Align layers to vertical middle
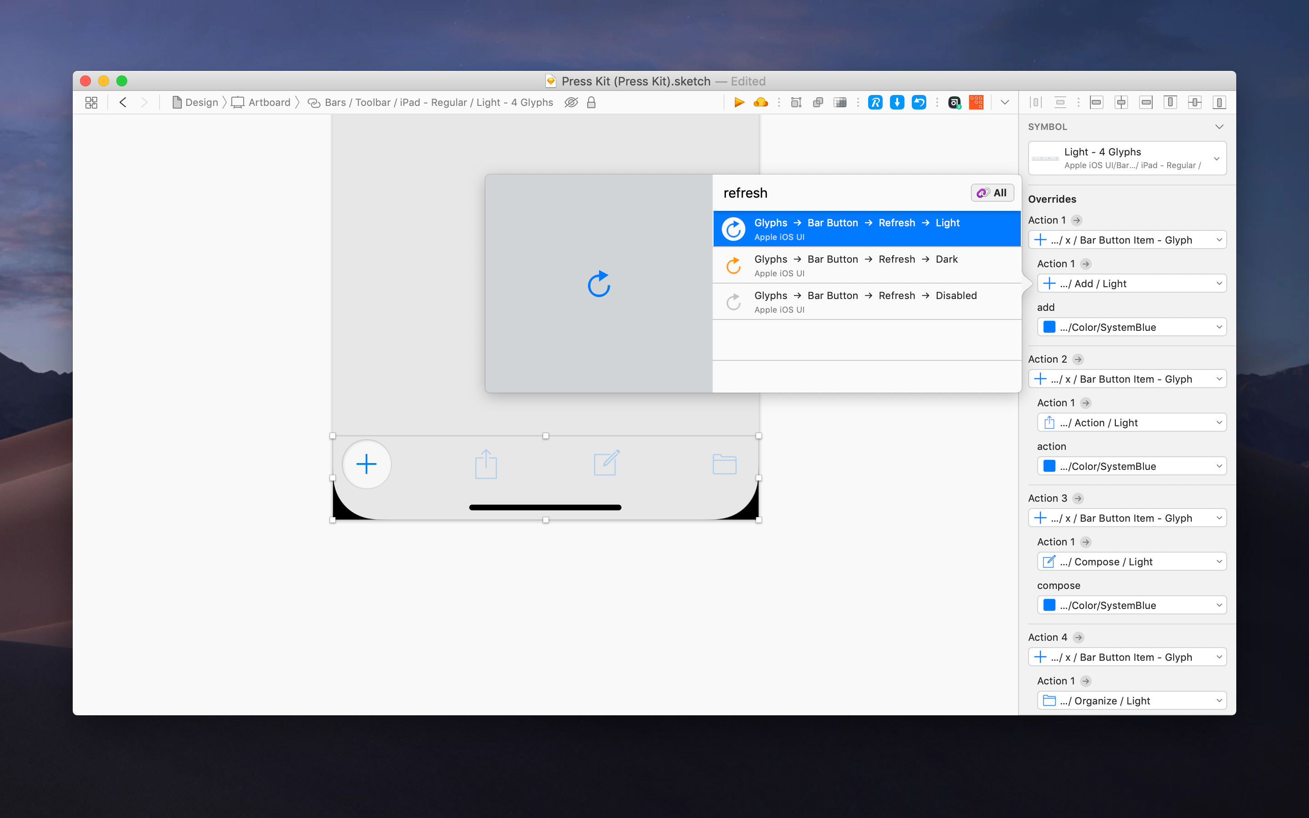The width and height of the screenshot is (1309, 818). point(1195,102)
